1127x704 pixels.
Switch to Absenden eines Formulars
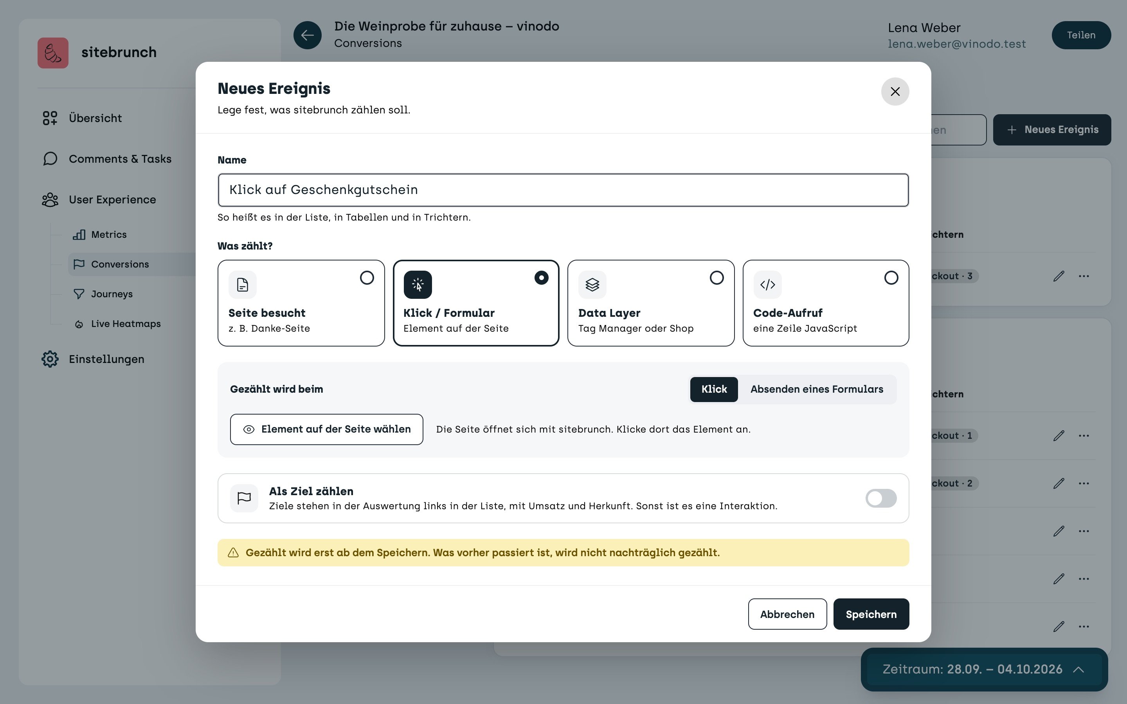click(x=817, y=389)
